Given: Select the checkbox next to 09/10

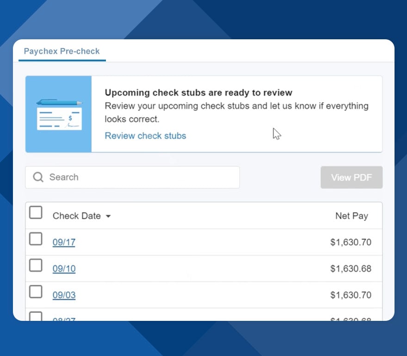Looking at the screenshot, I should (36, 266).
